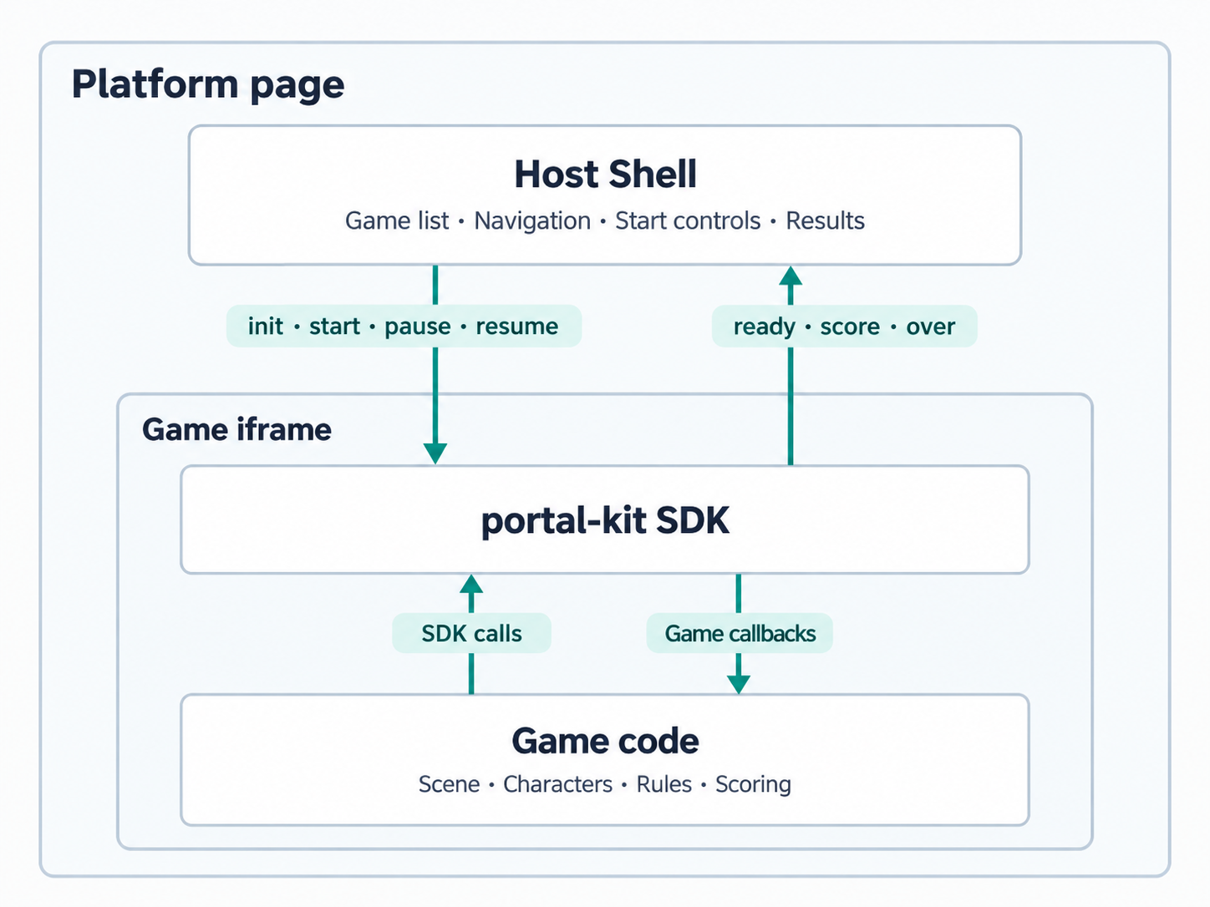Viewport: 1210px width, 907px height.
Task: Select the "Game code" heading
Action: (x=605, y=741)
